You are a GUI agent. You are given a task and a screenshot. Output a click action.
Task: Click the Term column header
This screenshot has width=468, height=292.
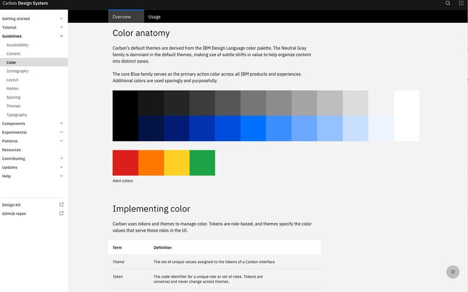click(117, 248)
